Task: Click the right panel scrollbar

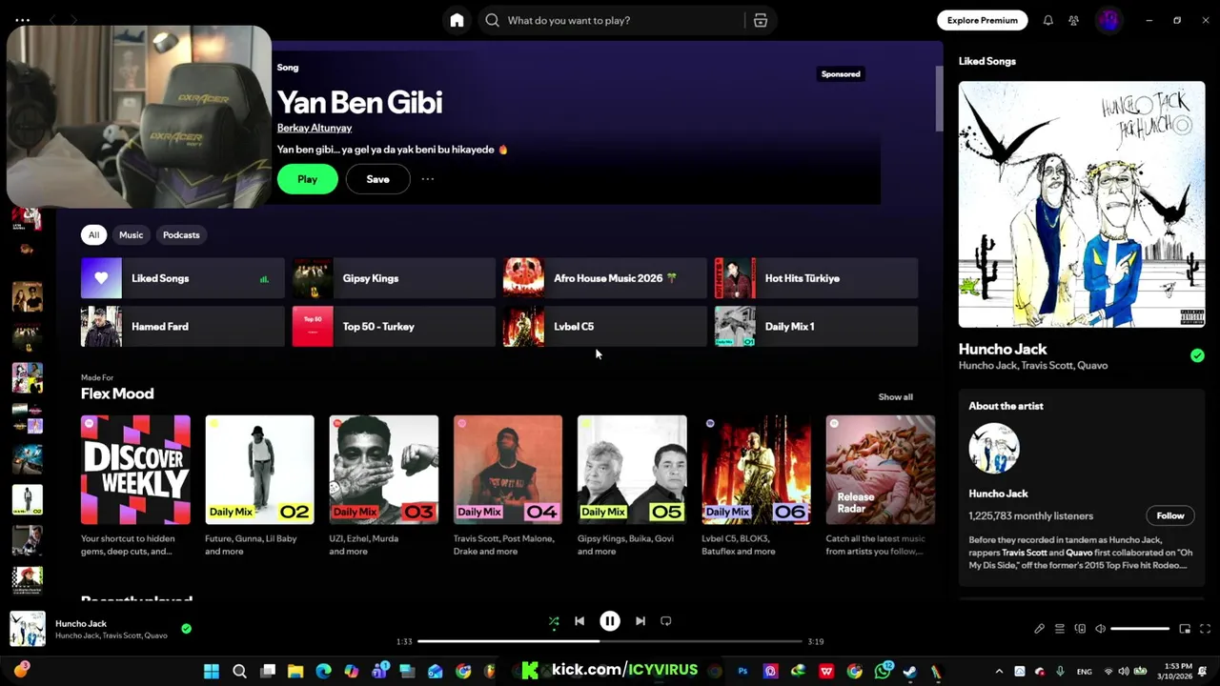Action: pyautogui.click(x=938, y=99)
